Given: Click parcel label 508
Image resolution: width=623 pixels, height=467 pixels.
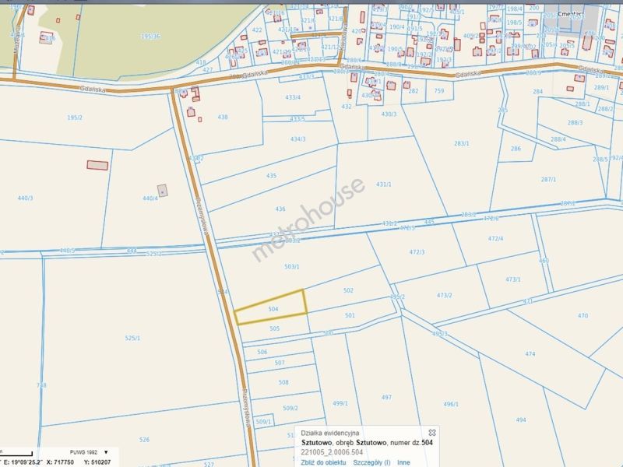Looking at the screenshot, I should (x=283, y=382).
